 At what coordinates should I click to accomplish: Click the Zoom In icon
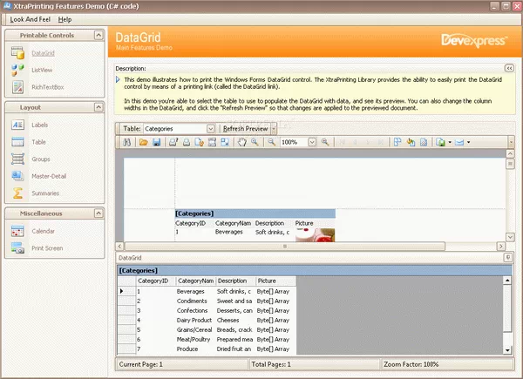325,142
